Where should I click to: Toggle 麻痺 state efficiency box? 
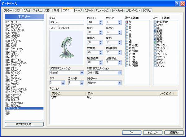(155, 42)
